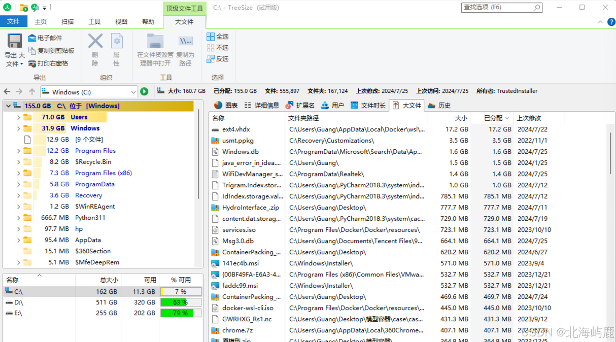Click the D:\ 63% free space bar
This screenshot has width=616, height=342.
click(x=181, y=302)
